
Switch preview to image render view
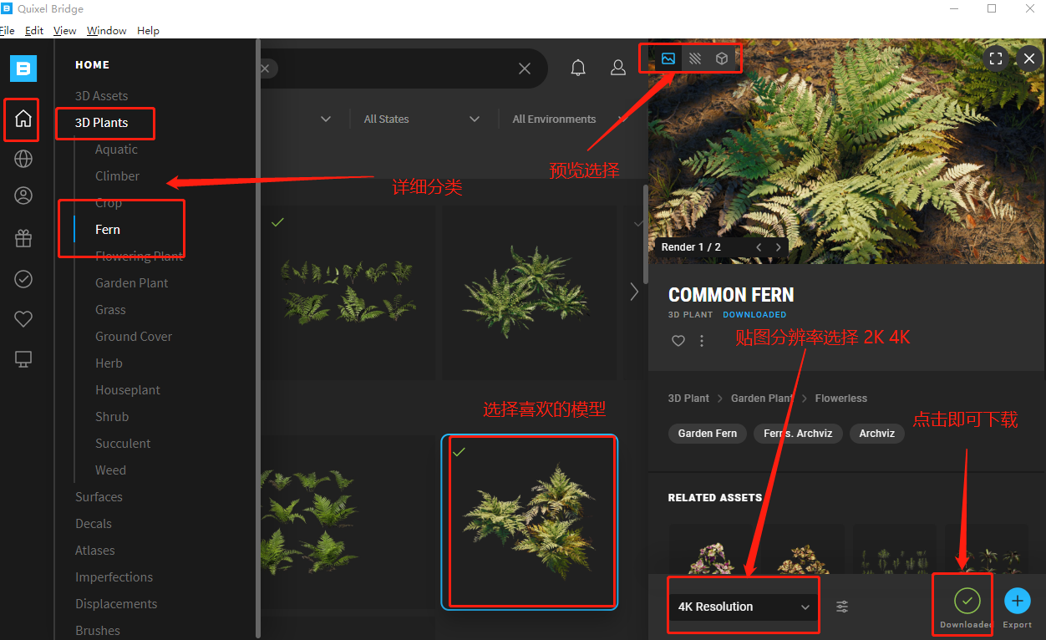[668, 58]
